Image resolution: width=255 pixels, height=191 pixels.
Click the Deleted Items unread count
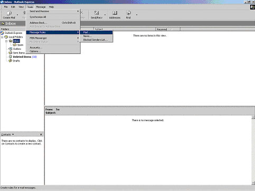tap(34, 57)
